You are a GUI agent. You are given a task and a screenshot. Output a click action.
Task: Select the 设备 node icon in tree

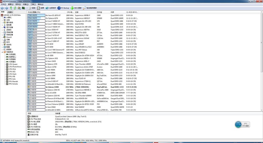[x=5, y=40]
